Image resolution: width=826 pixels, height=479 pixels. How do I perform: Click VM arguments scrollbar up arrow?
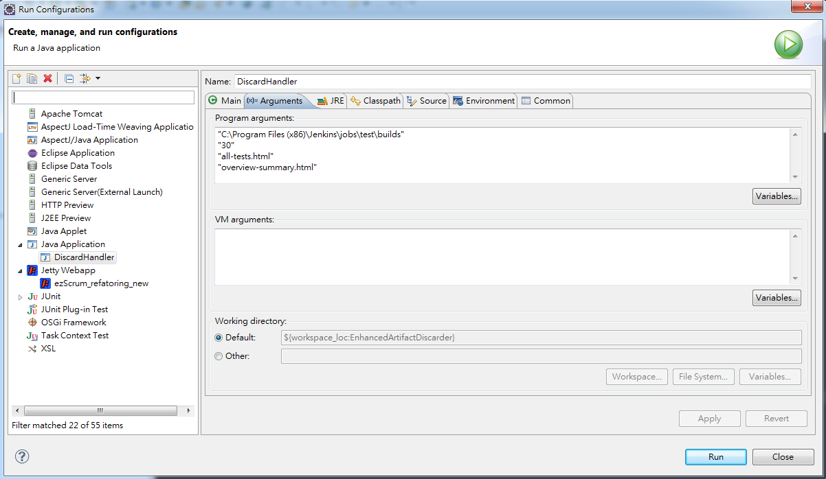(796, 235)
